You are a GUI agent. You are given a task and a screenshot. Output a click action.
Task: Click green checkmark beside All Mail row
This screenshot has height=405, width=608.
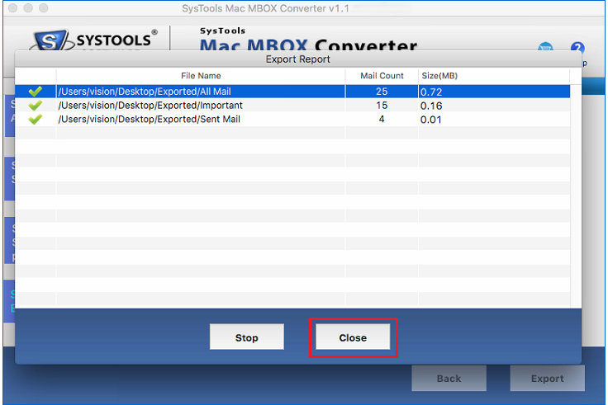pos(35,92)
